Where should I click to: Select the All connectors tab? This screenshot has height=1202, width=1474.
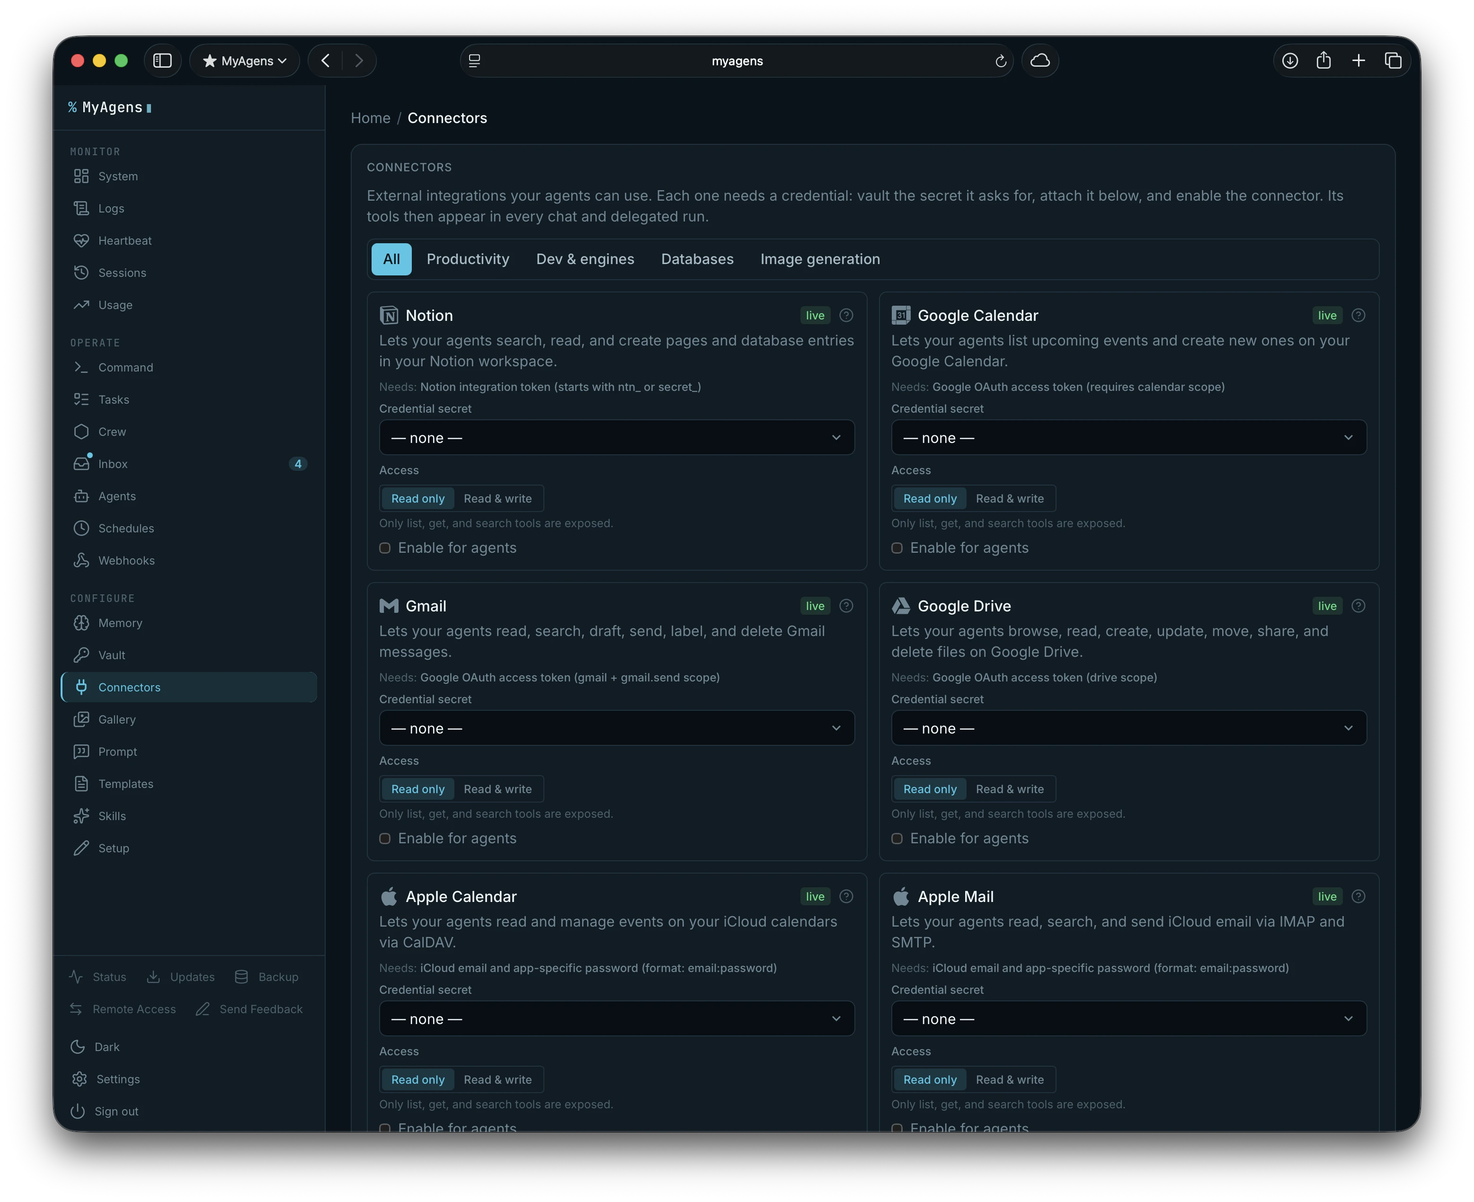[391, 259]
